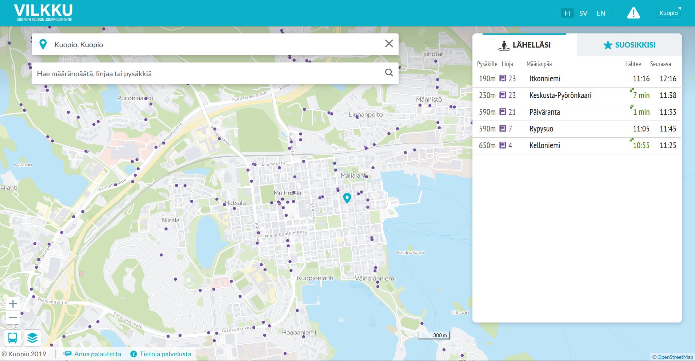Toggle the bus vehicles map button
Screen dimensions: 695x361
coord(12,338)
